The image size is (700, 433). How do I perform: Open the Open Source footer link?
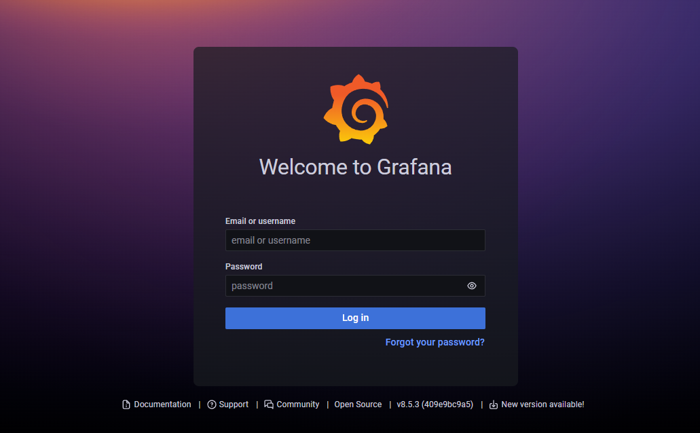tap(358, 404)
